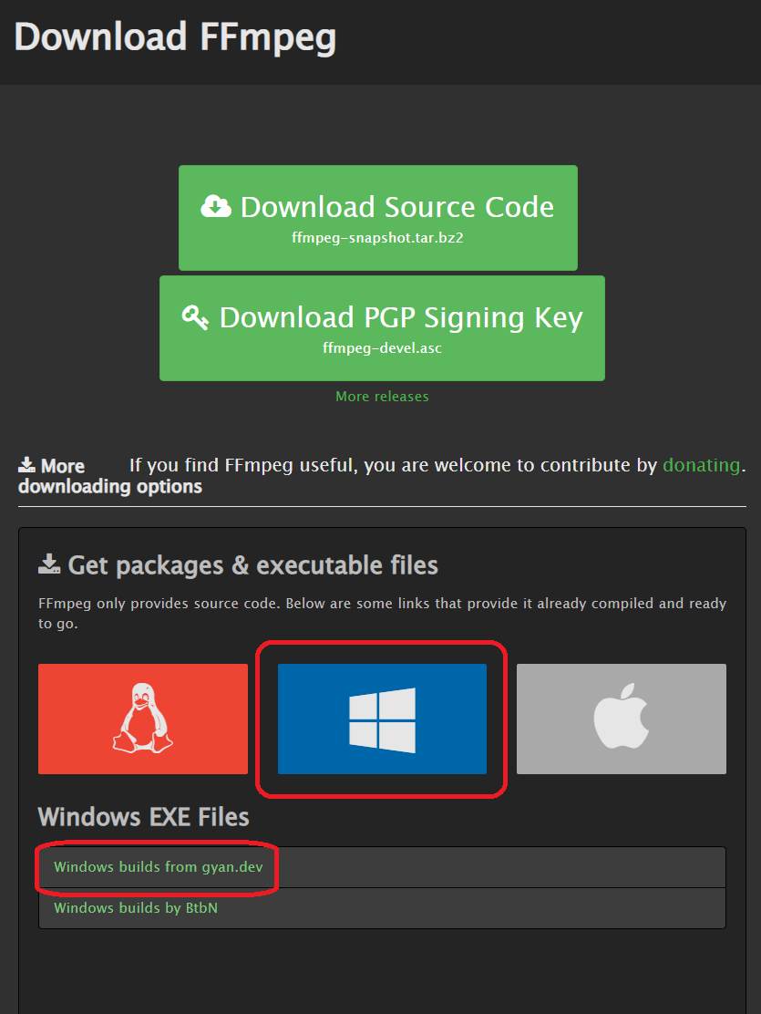The width and height of the screenshot is (761, 1014).
Task: Click the download icon beside Get packages heading
Action: 48,564
